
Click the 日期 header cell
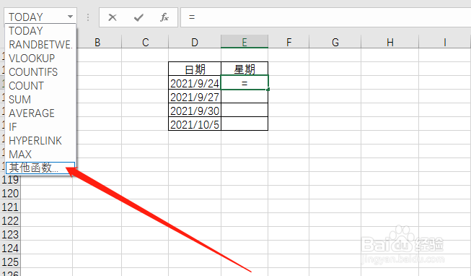coord(195,69)
